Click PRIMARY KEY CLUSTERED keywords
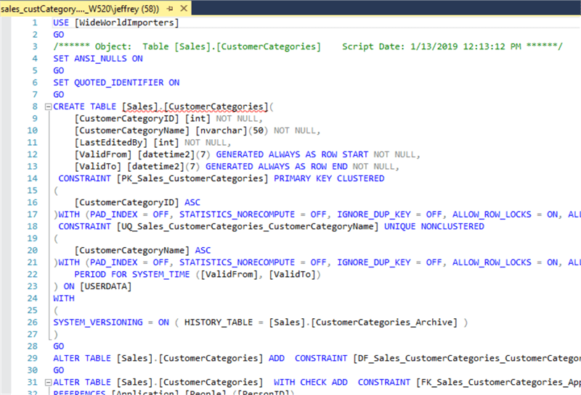The width and height of the screenshot is (581, 395). coord(329,178)
